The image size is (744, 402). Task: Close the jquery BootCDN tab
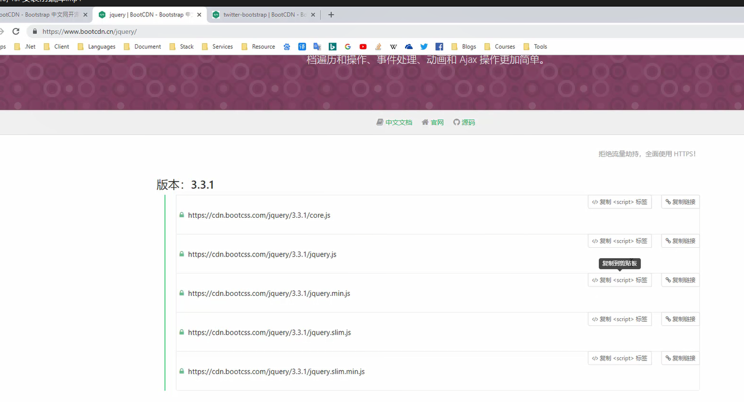coord(198,15)
